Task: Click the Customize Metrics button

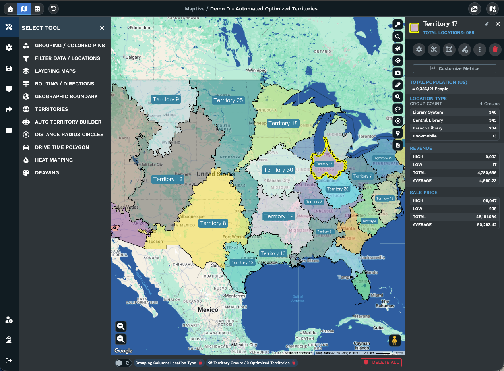Action: [455, 68]
